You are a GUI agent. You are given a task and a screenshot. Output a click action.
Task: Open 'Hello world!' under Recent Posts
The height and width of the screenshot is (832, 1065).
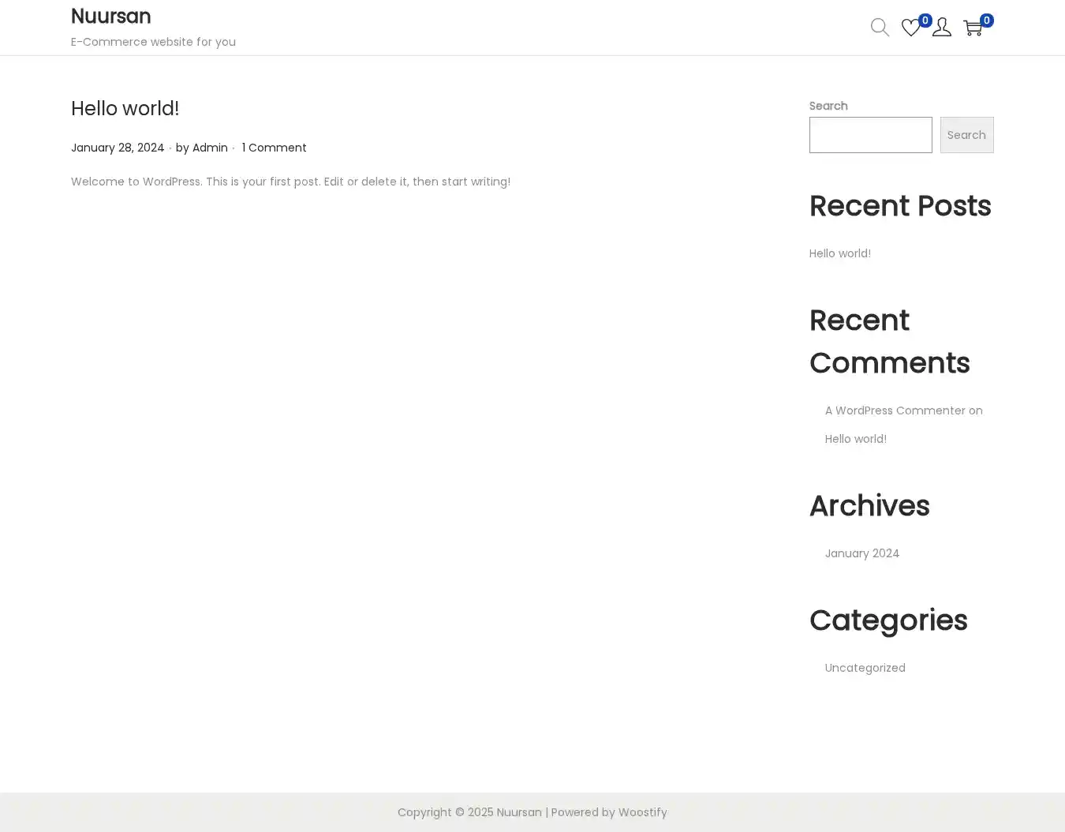pos(839,253)
